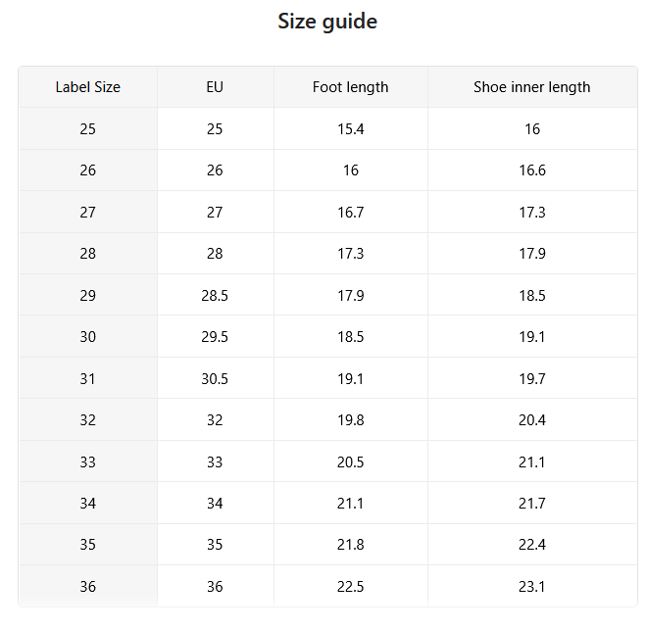Click EU value 28.5
This screenshot has width=646, height=631.
point(215,295)
